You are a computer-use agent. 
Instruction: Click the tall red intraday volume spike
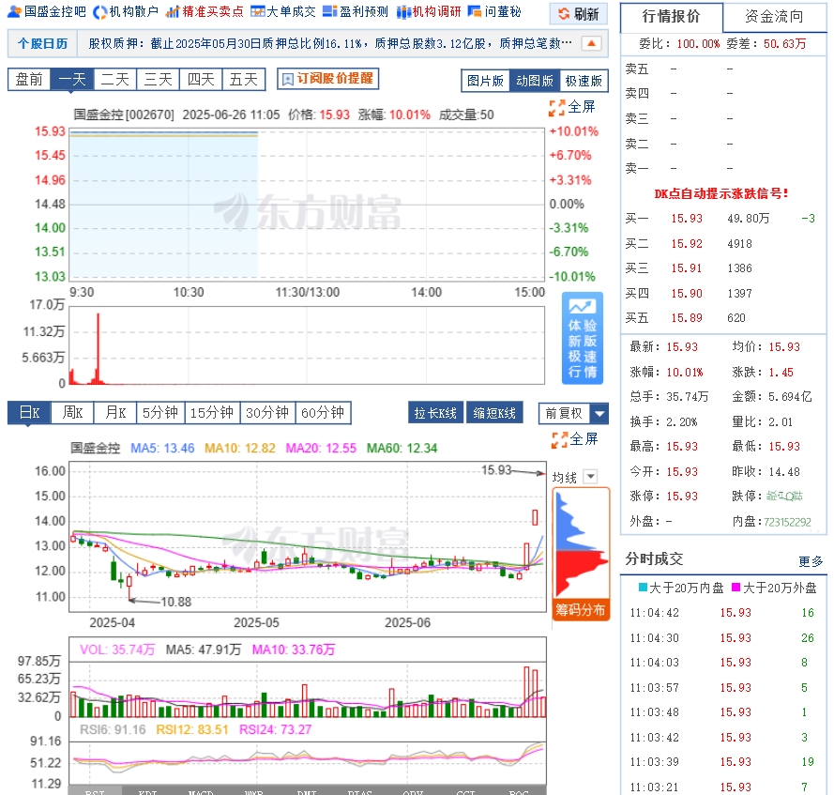point(98,348)
